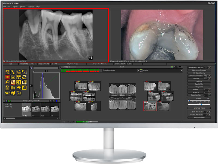This screenshot has height=164, width=218.
Task: Click the Histogram Contrast value stepper arrows
Action: 209,67
